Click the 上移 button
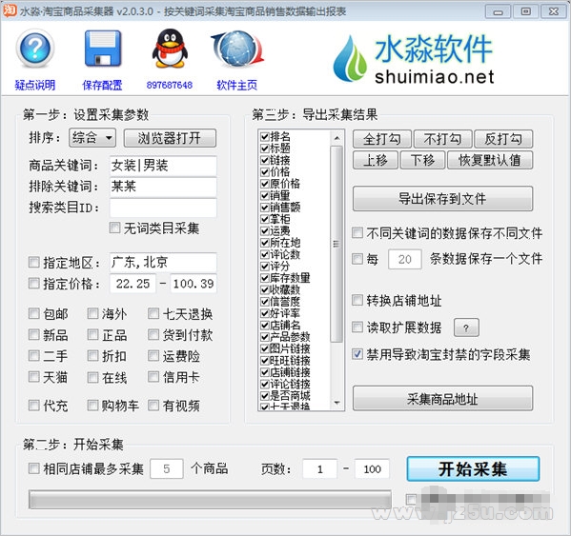571x536 pixels. pyautogui.click(x=376, y=160)
